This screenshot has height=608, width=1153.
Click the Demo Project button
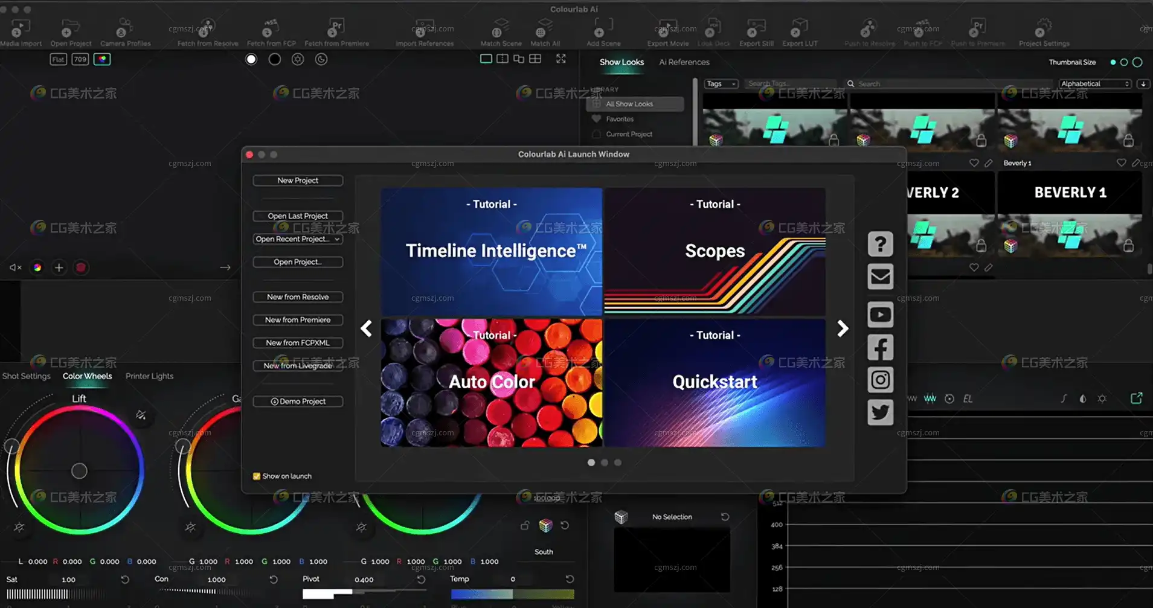298,402
